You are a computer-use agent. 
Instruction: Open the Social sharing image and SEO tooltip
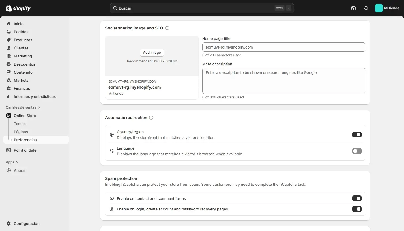[x=167, y=28]
